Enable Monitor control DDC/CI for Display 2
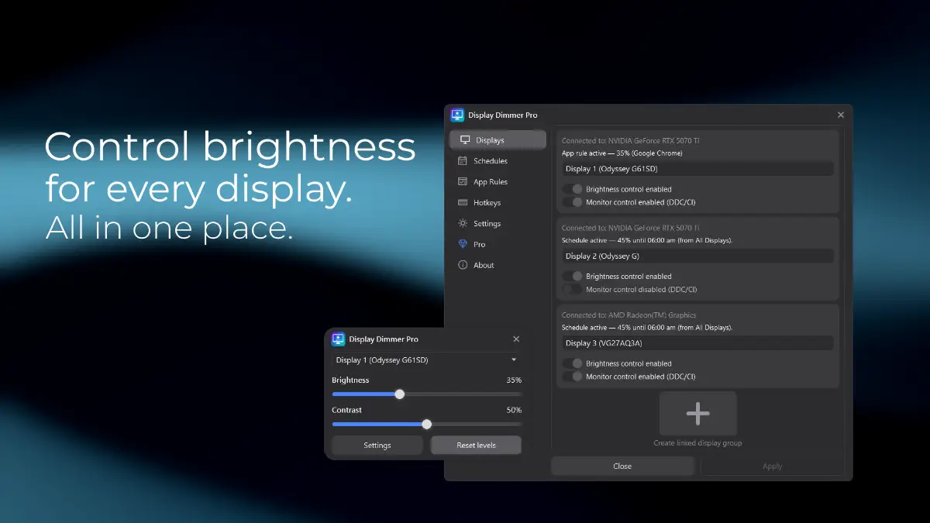Screen dimensions: 930x523 [573, 289]
